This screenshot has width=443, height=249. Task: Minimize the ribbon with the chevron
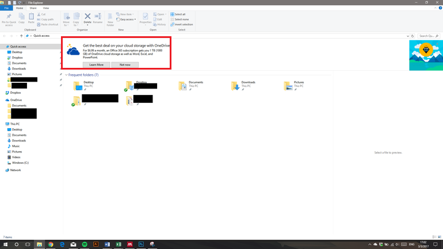[x=435, y=8]
